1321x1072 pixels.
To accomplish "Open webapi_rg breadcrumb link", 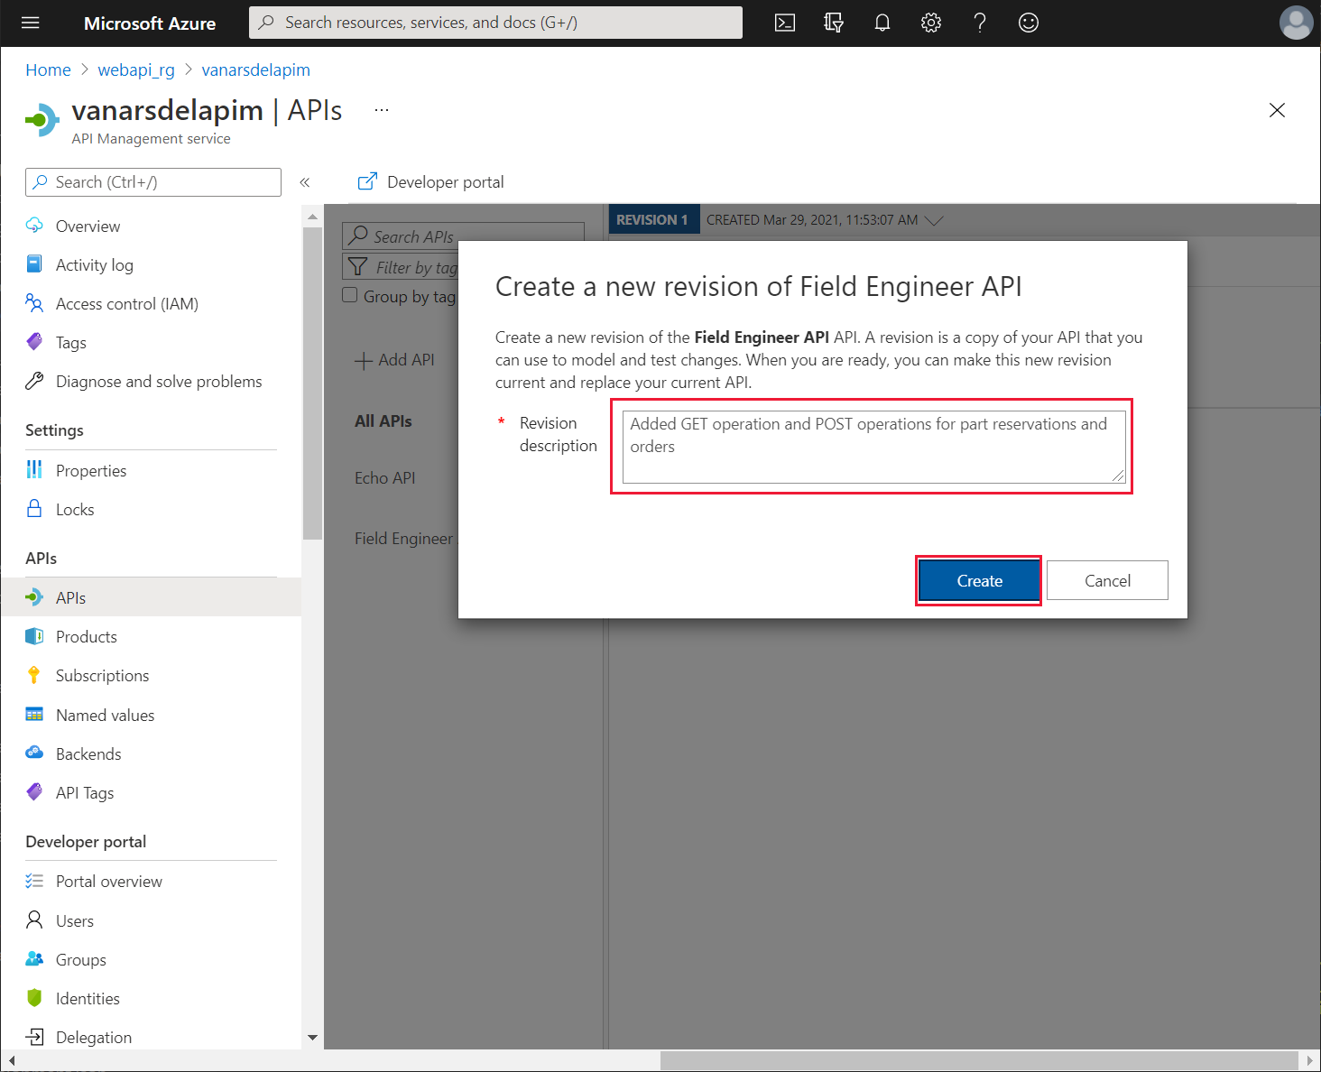I will (x=136, y=69).
